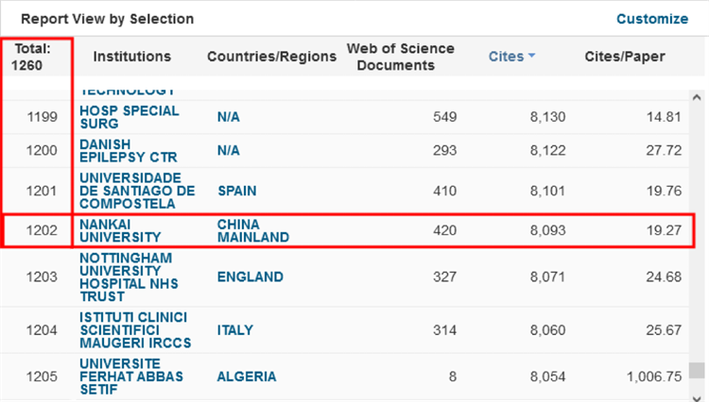Select Italy country link

[x=234, y=330]
